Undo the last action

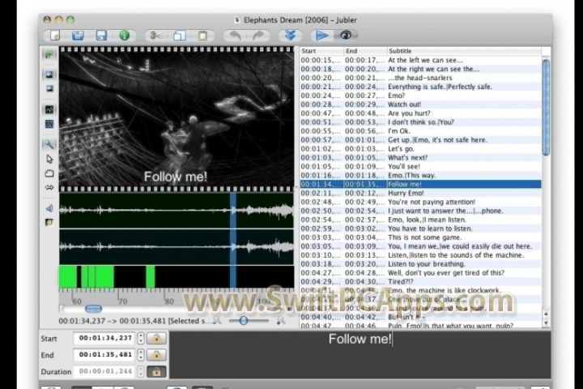click(x=235, y=36)
